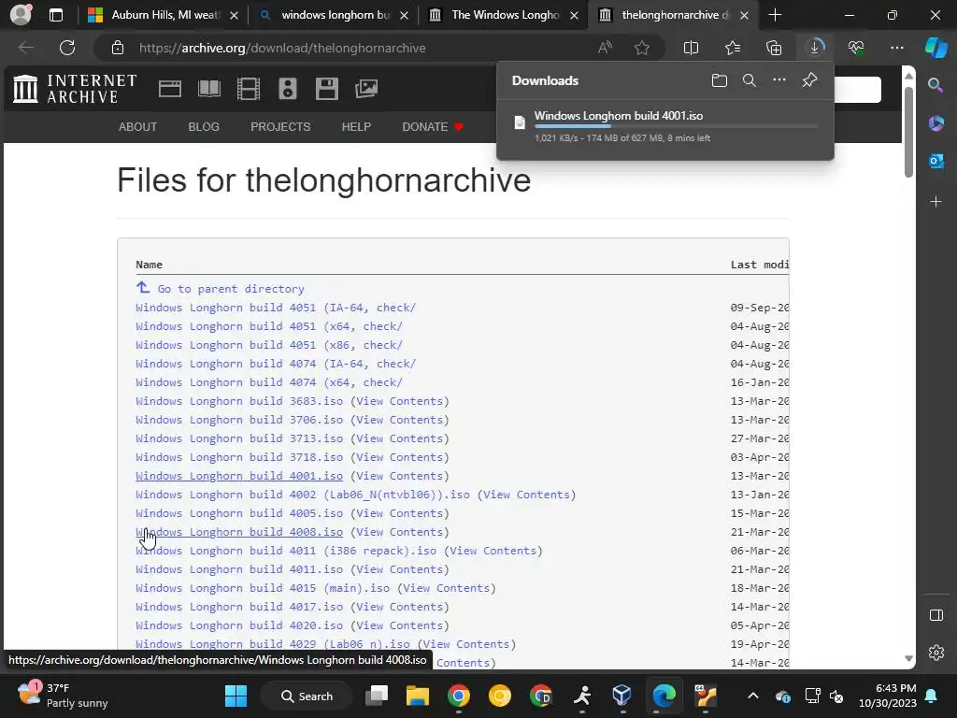This screenshot has width=957, height=718.
Task: Download Windows Longhorn build 3683.iso
Action: tap(239, 401)
